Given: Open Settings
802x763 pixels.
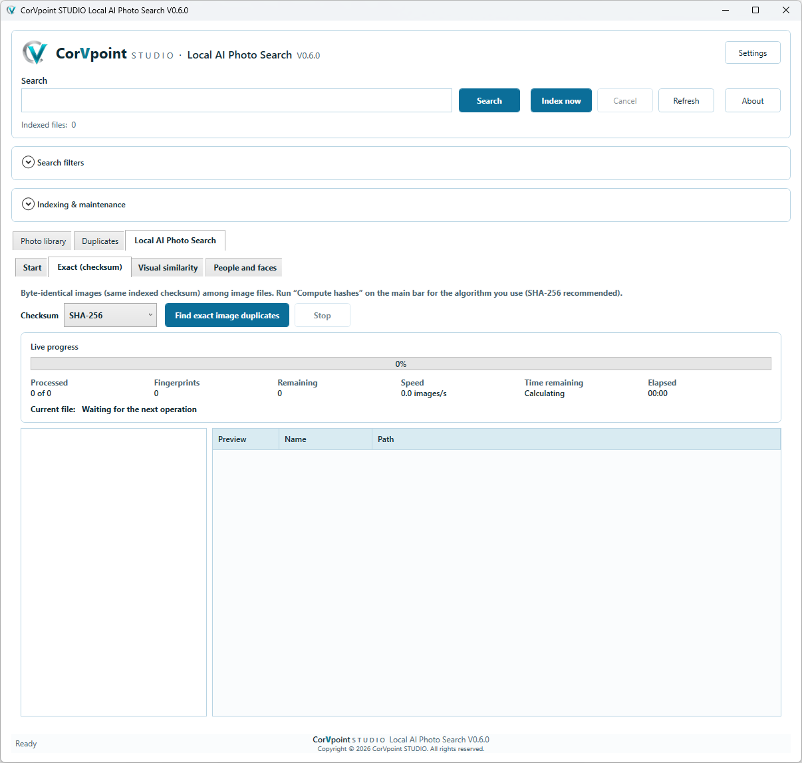Looking at the screenshot, I should tap(753, 53).
